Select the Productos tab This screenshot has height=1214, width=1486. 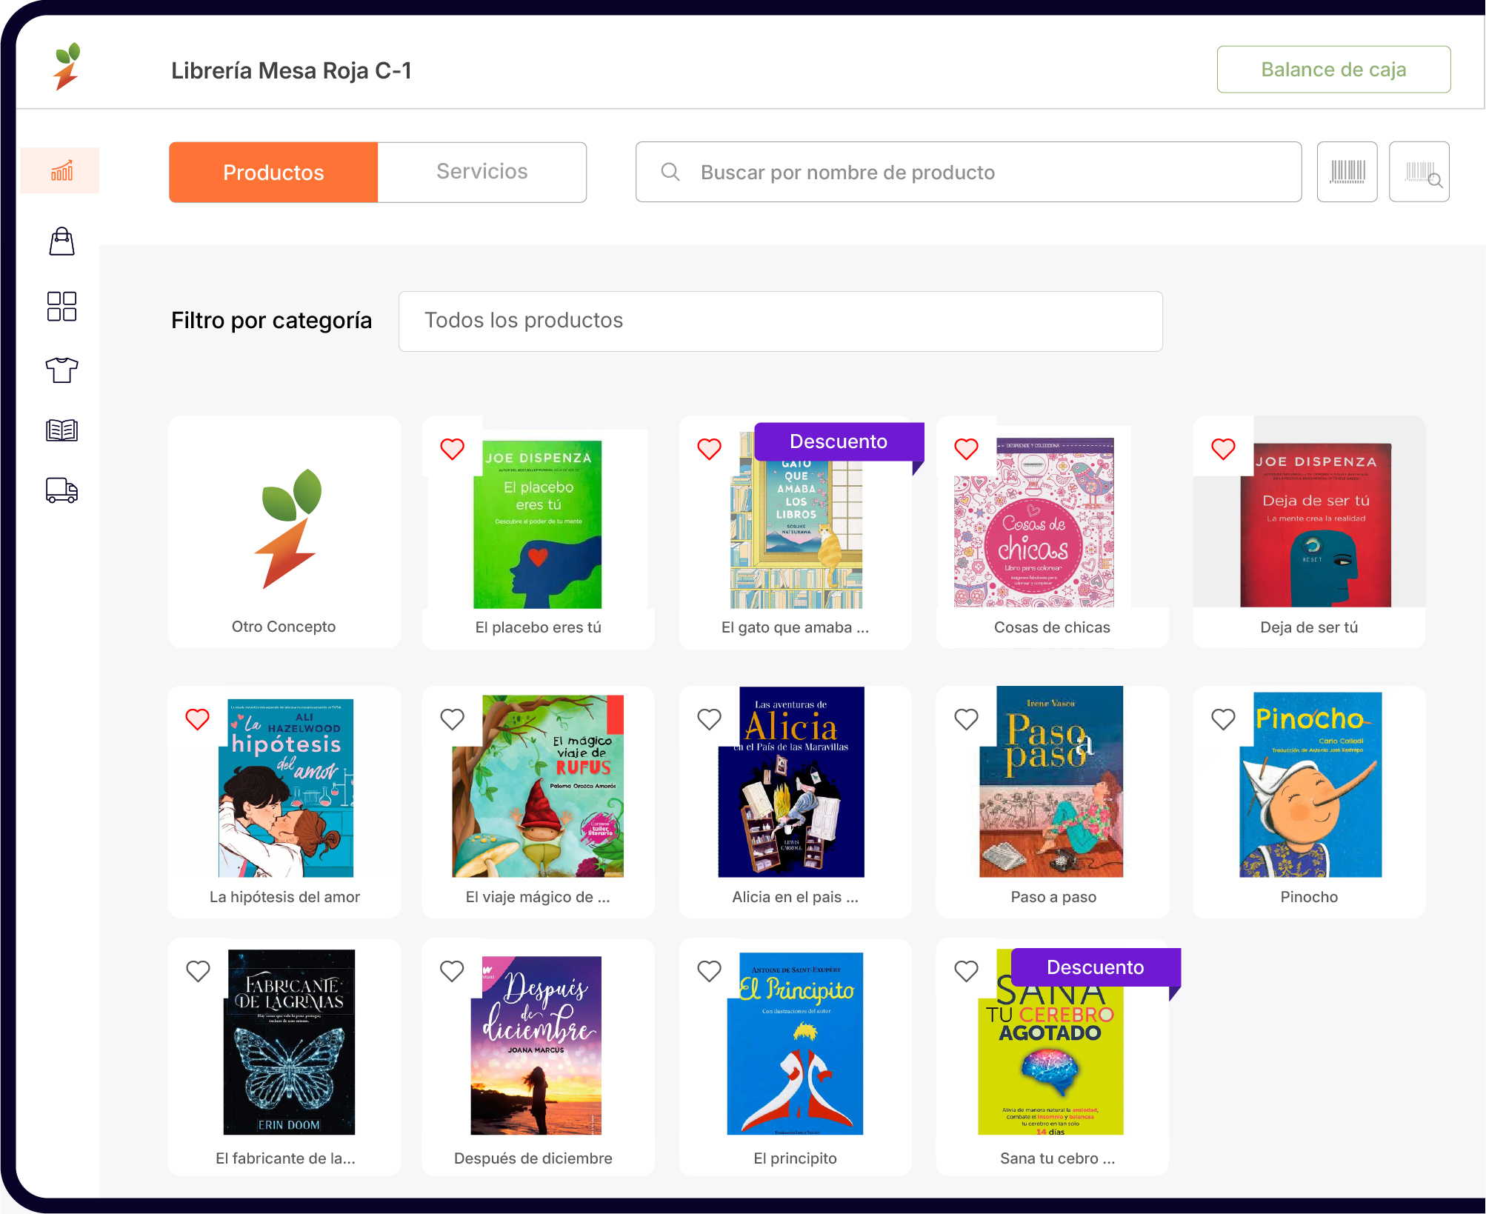273,172
